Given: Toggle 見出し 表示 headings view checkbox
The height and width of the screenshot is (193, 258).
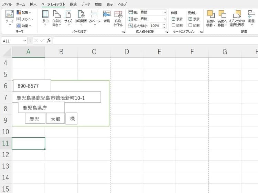Looking at the screenshot, I should [x=190, y=19].
